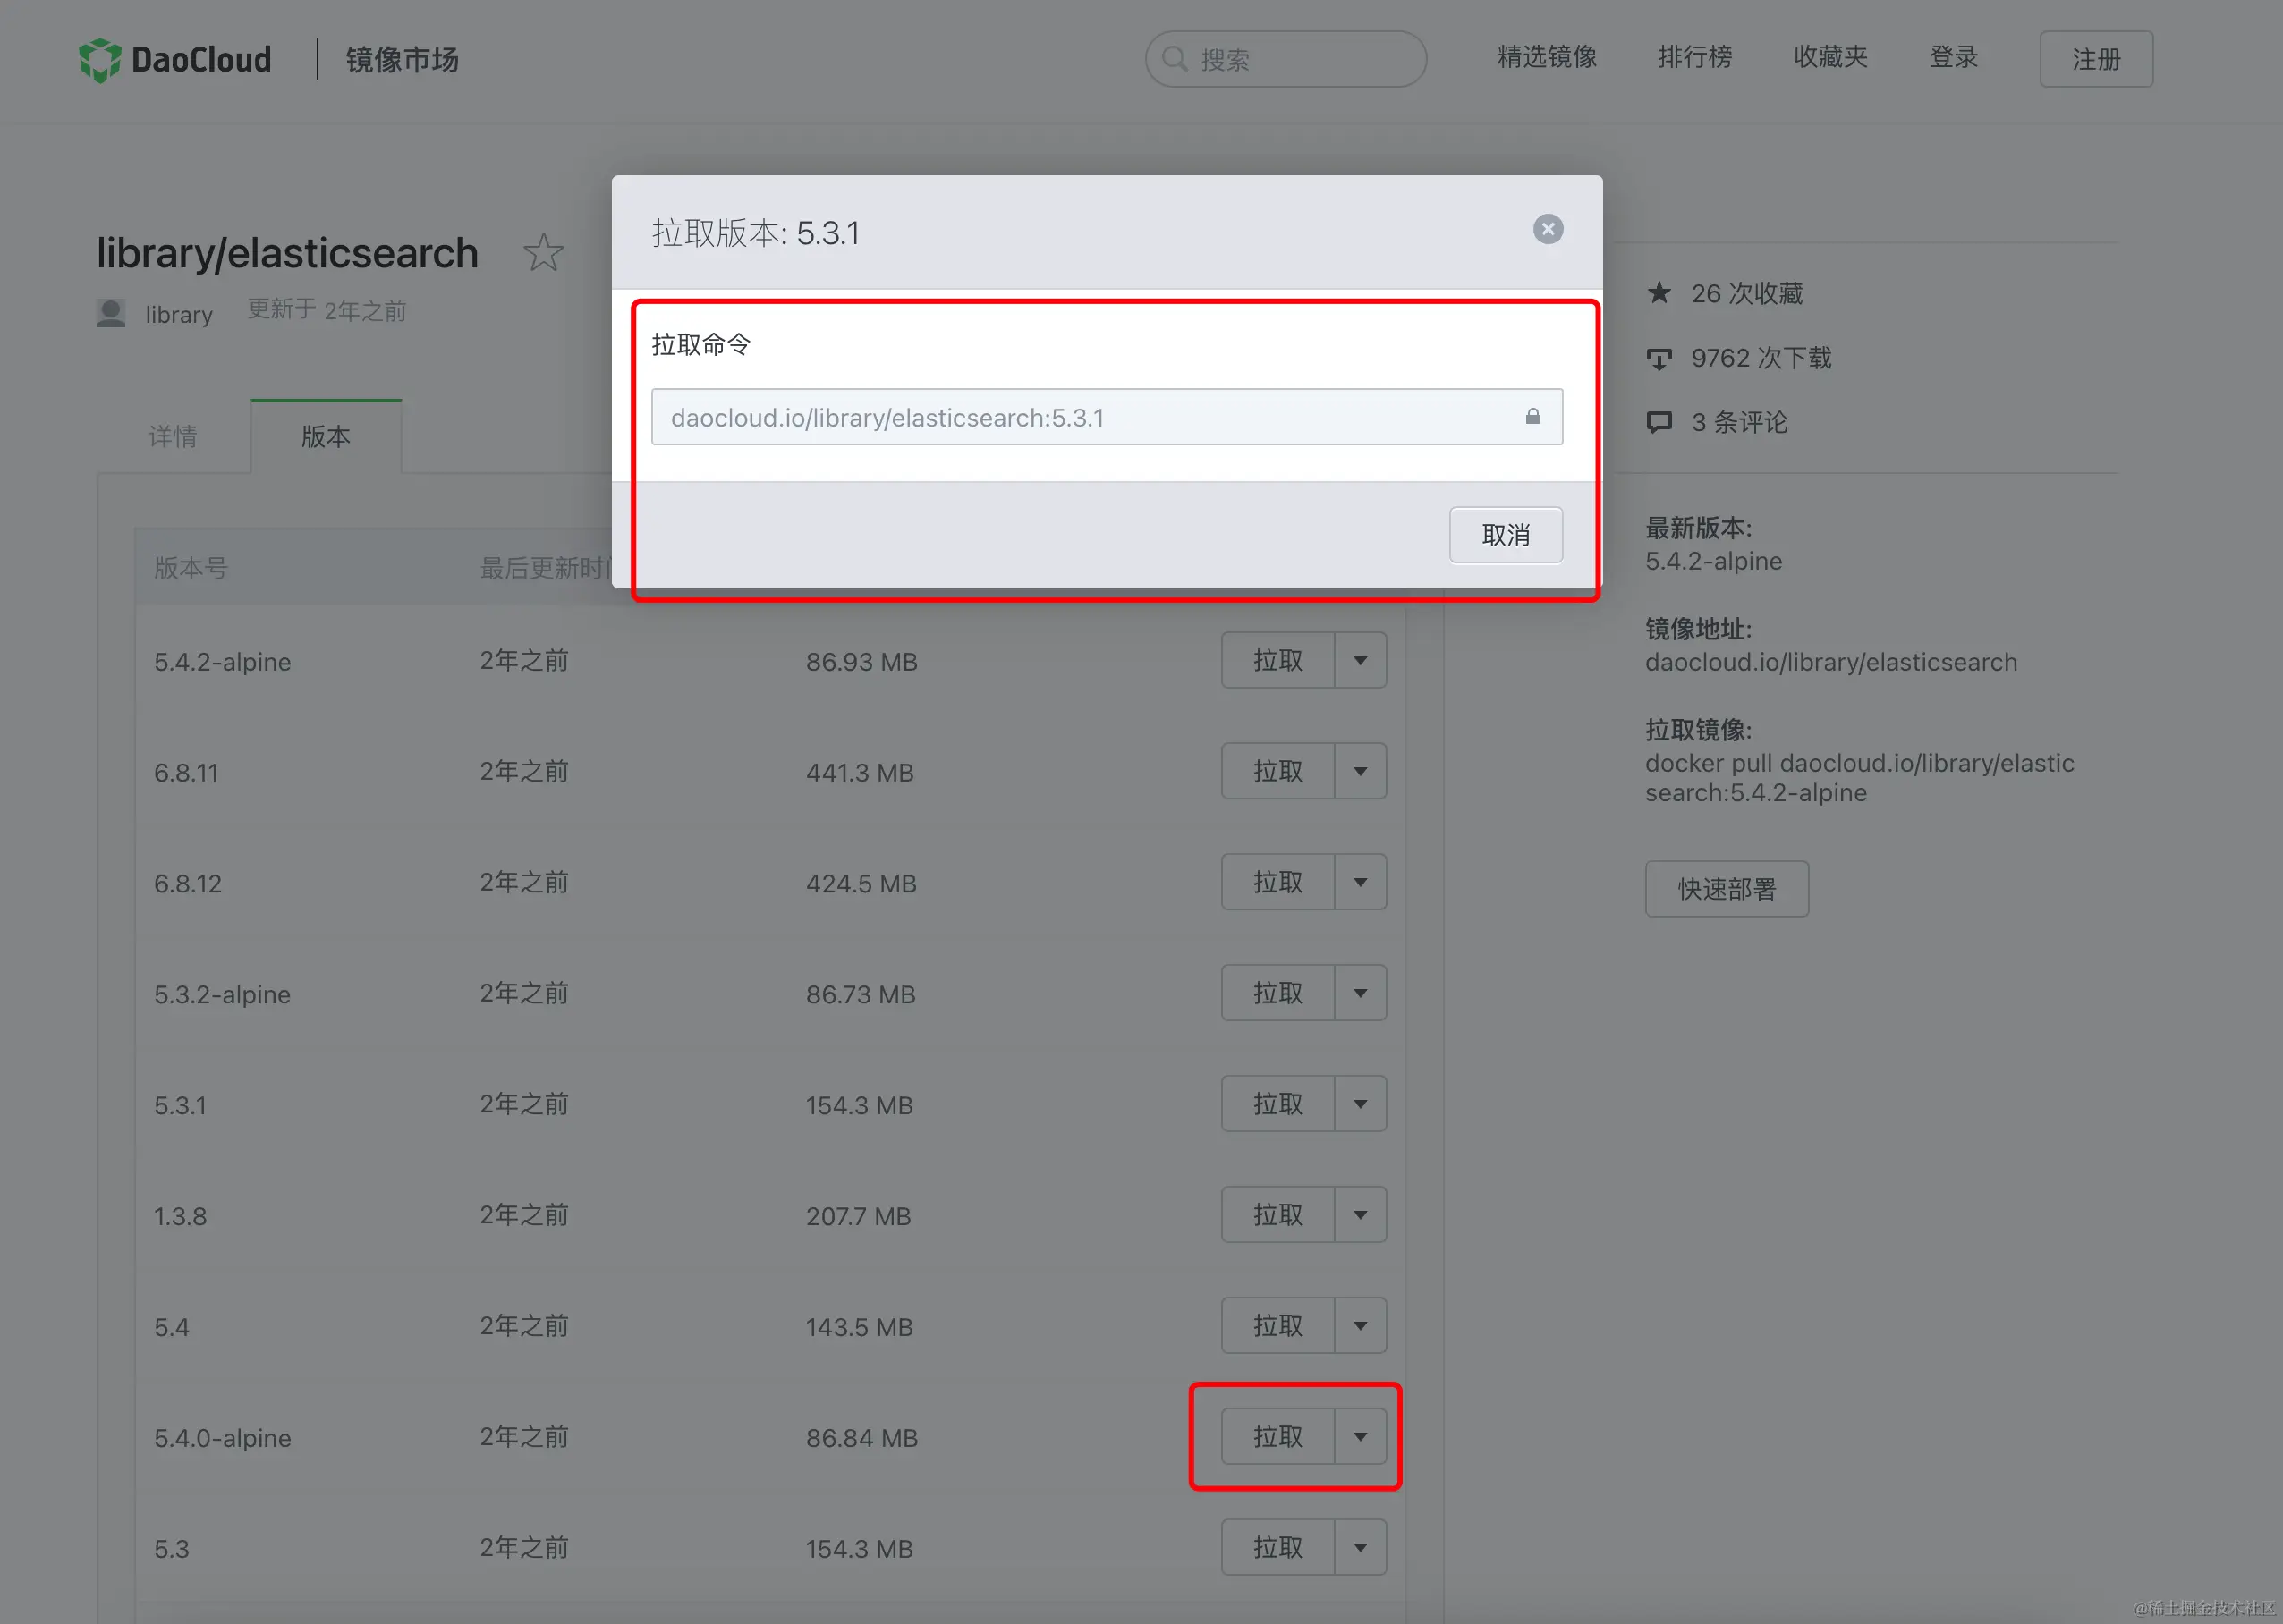Click the comments bubble icon
Screen dimensions: 2283x1624
1659,422
